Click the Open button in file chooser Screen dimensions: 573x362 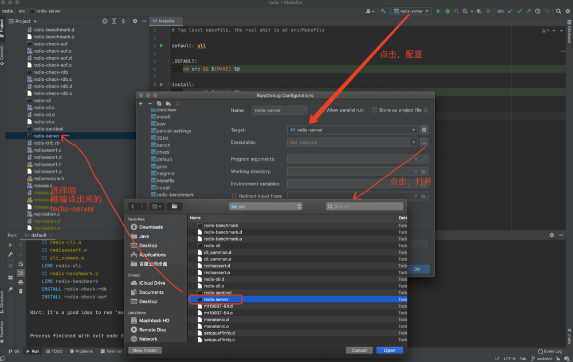click(x=390, y=351)
